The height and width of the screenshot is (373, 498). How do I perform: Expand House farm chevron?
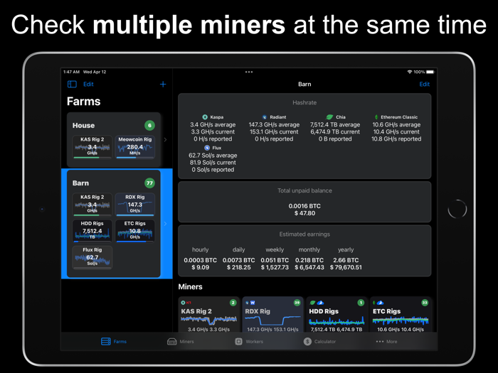[165, 139]
